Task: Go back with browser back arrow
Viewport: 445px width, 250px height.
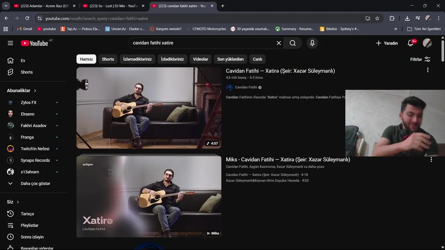Action: 6,18
